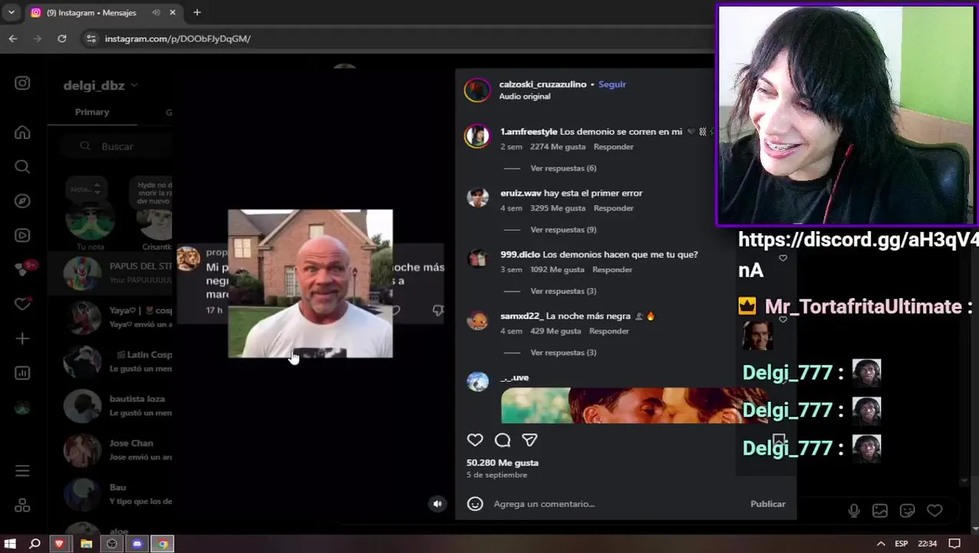This screenshot has height=553, width=979.
Task: Open OBS Studio from taskbar
Action: pos(112,544)
